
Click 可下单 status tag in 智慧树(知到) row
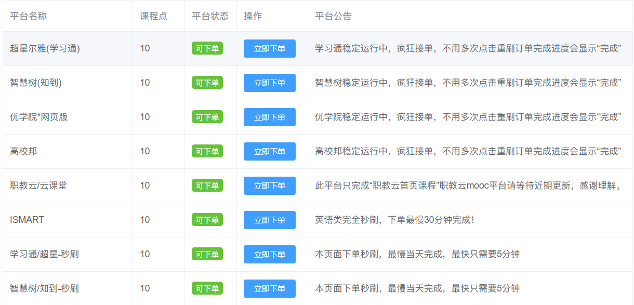tap(207, 83)
